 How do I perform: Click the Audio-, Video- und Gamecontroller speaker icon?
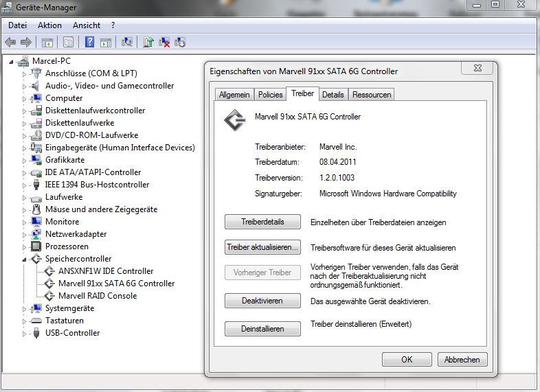[36, 86]
